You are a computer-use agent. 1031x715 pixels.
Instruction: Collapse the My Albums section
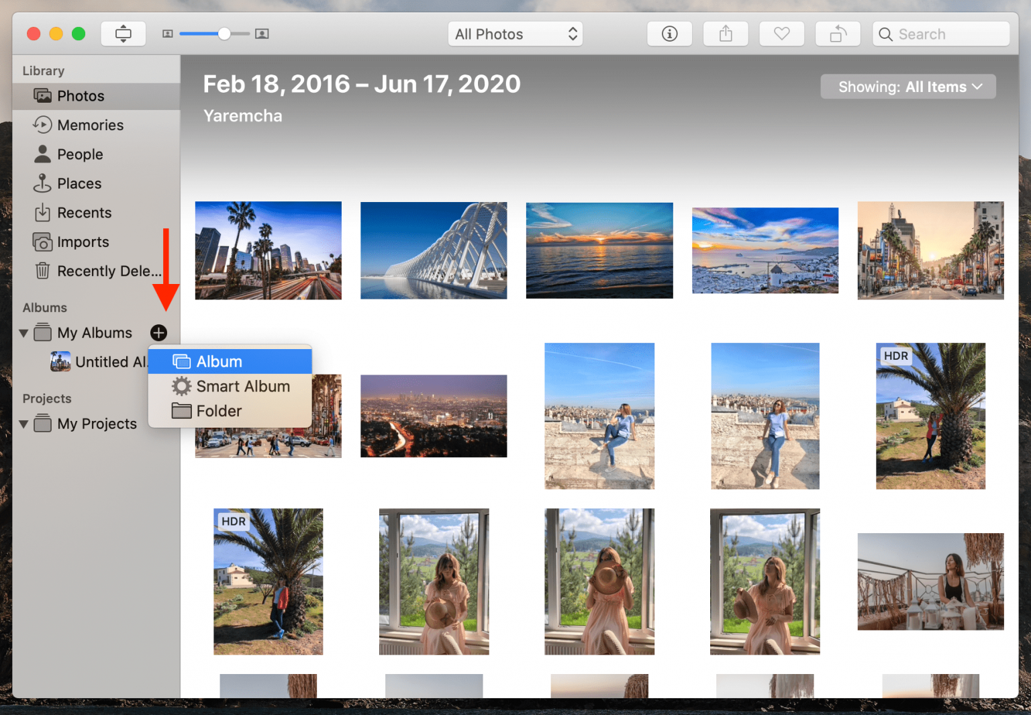(23, 332)
